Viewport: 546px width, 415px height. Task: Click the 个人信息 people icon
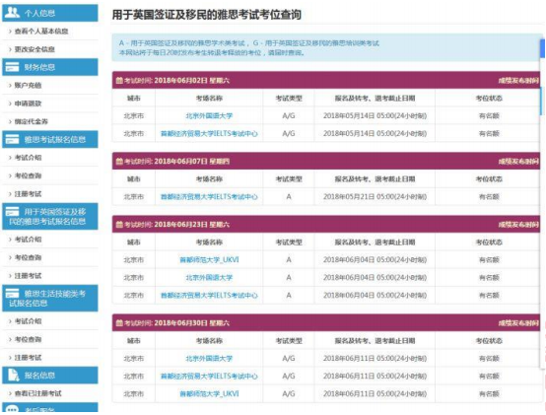point(12,13)
